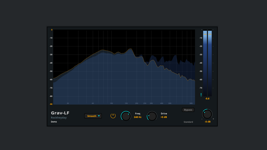Click the Bypass button
This screenshot has width=267, height=150.
[x=188, y=110]
